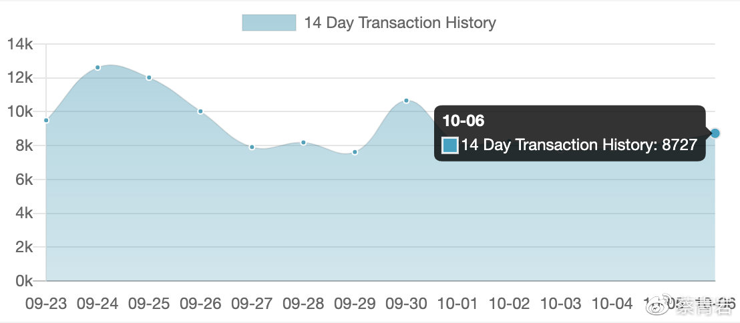Screen dimensions: 740x323
Task: Select the 09-28 data point
Action: [x=303, y=142]
